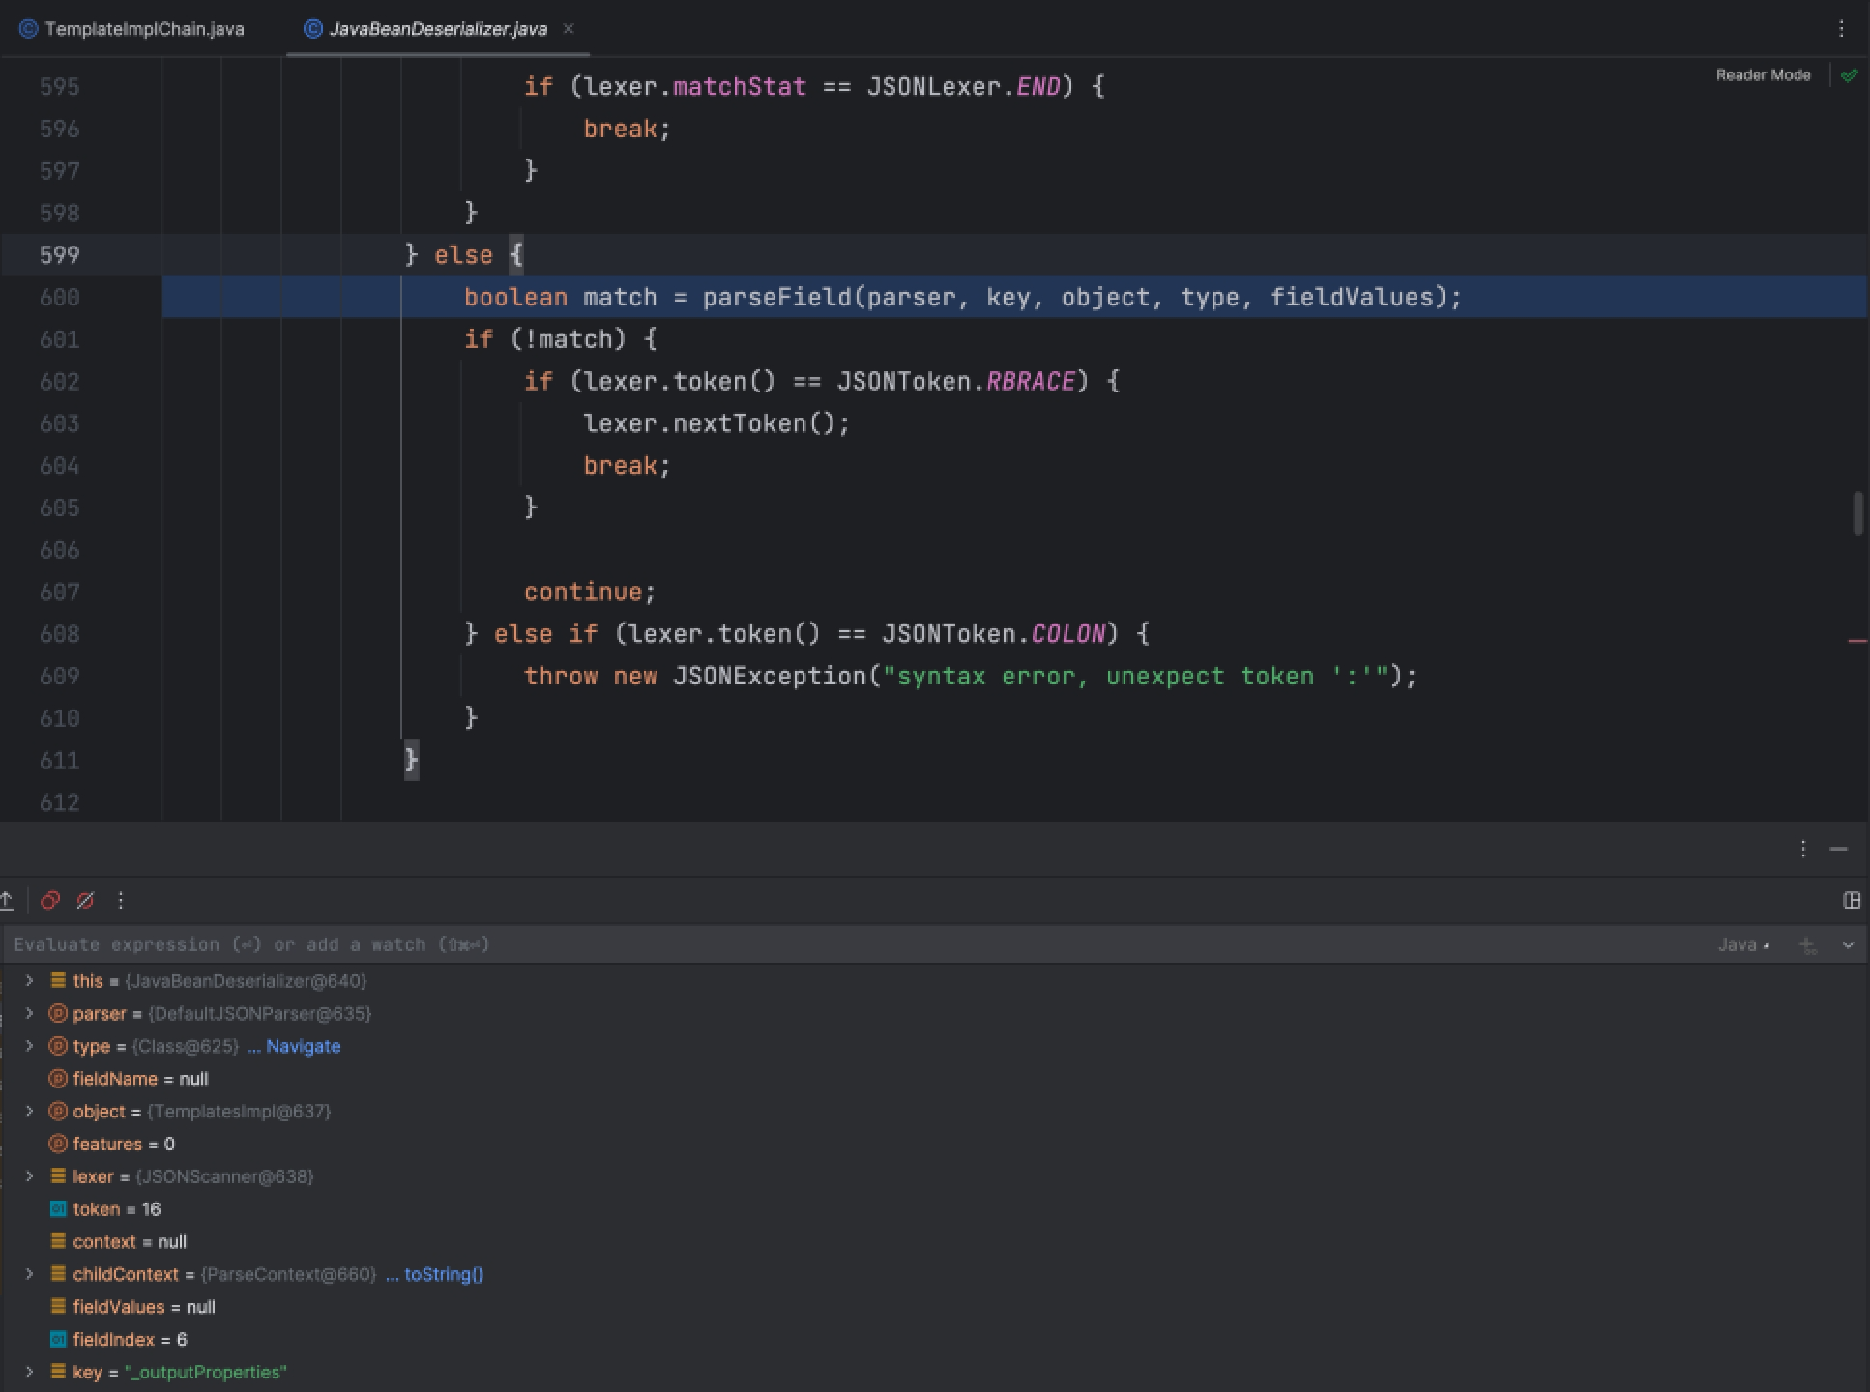The height and width of the screenshot is (1392, 1870).
Task: Click the fieldIndex primitive type icon
Action: (57, 1339)
